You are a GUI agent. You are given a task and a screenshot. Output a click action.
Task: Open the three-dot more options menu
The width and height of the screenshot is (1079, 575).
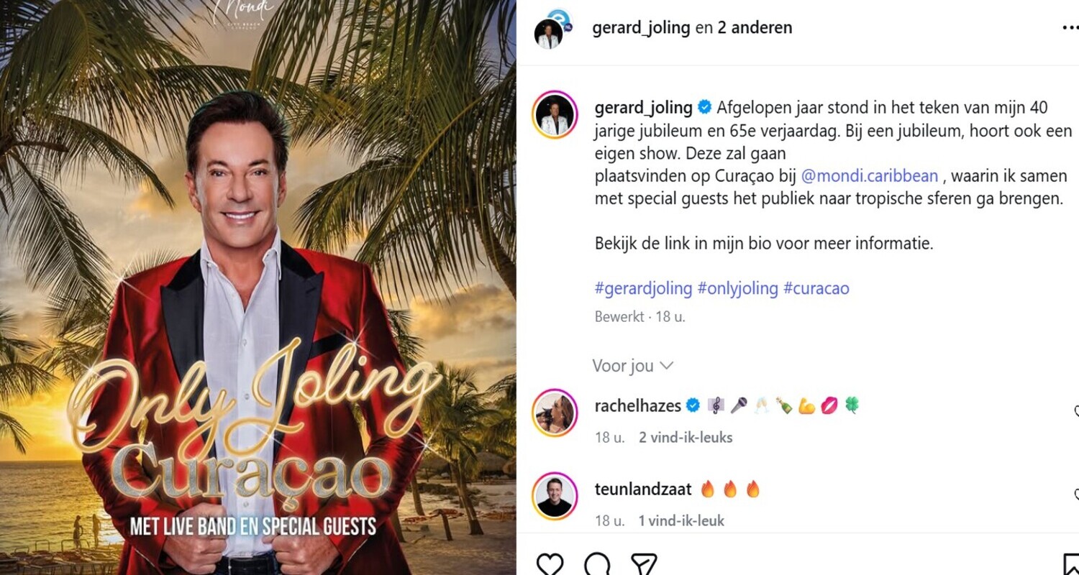[x=1070, y=28]
